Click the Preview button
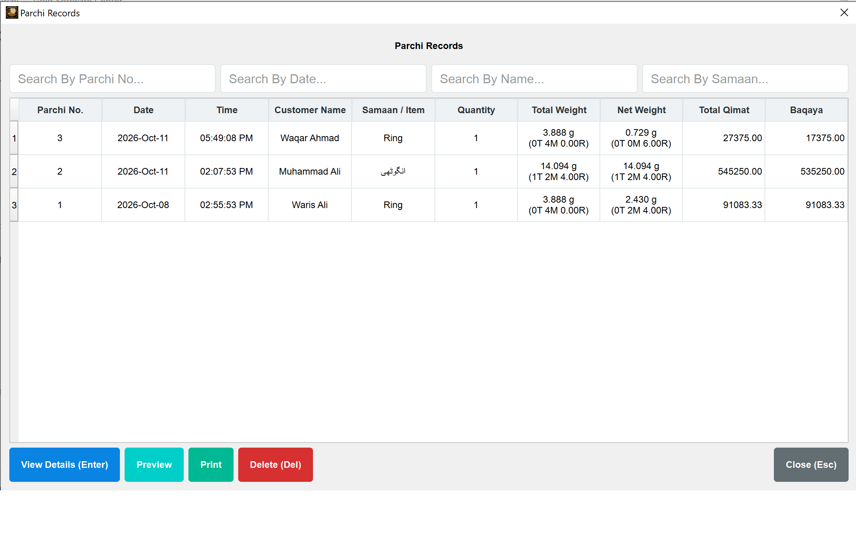 pyautogui.click(x=154, y=465)
